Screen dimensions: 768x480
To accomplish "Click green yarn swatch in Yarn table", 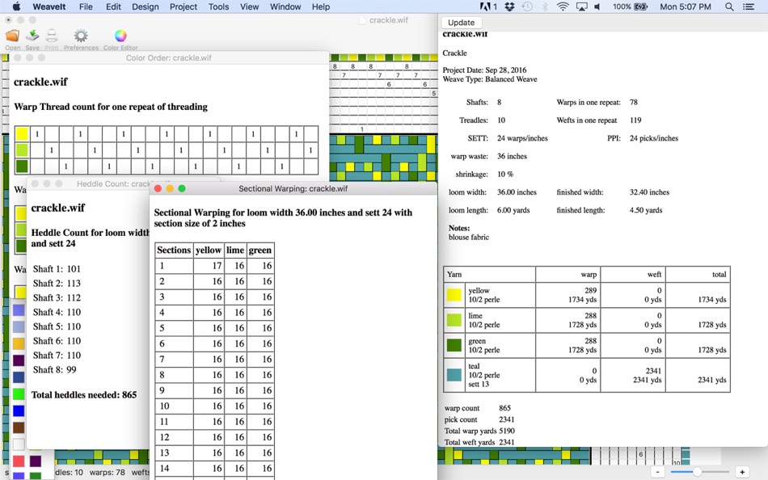I will (454, 345).
